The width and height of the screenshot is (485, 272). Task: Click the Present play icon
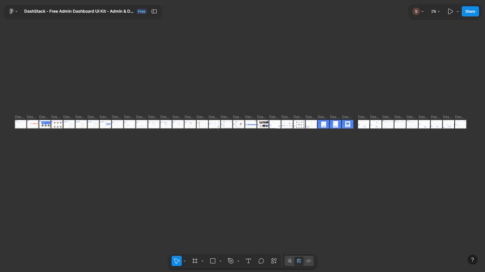pos(450,11)
